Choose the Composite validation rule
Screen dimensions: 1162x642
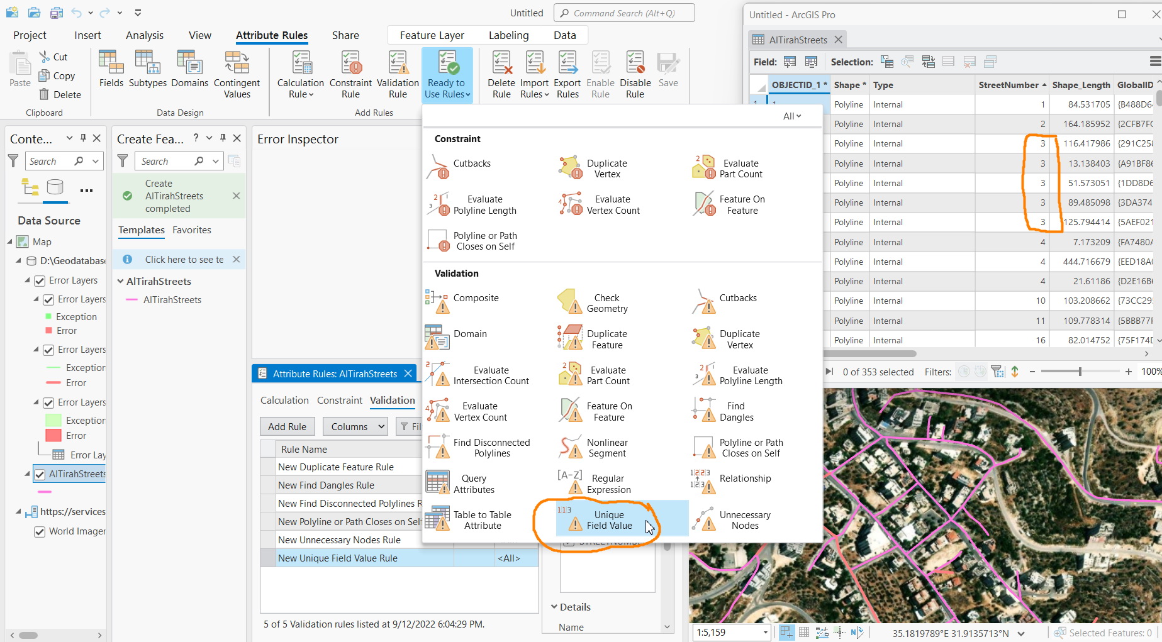tap(462, 300)
